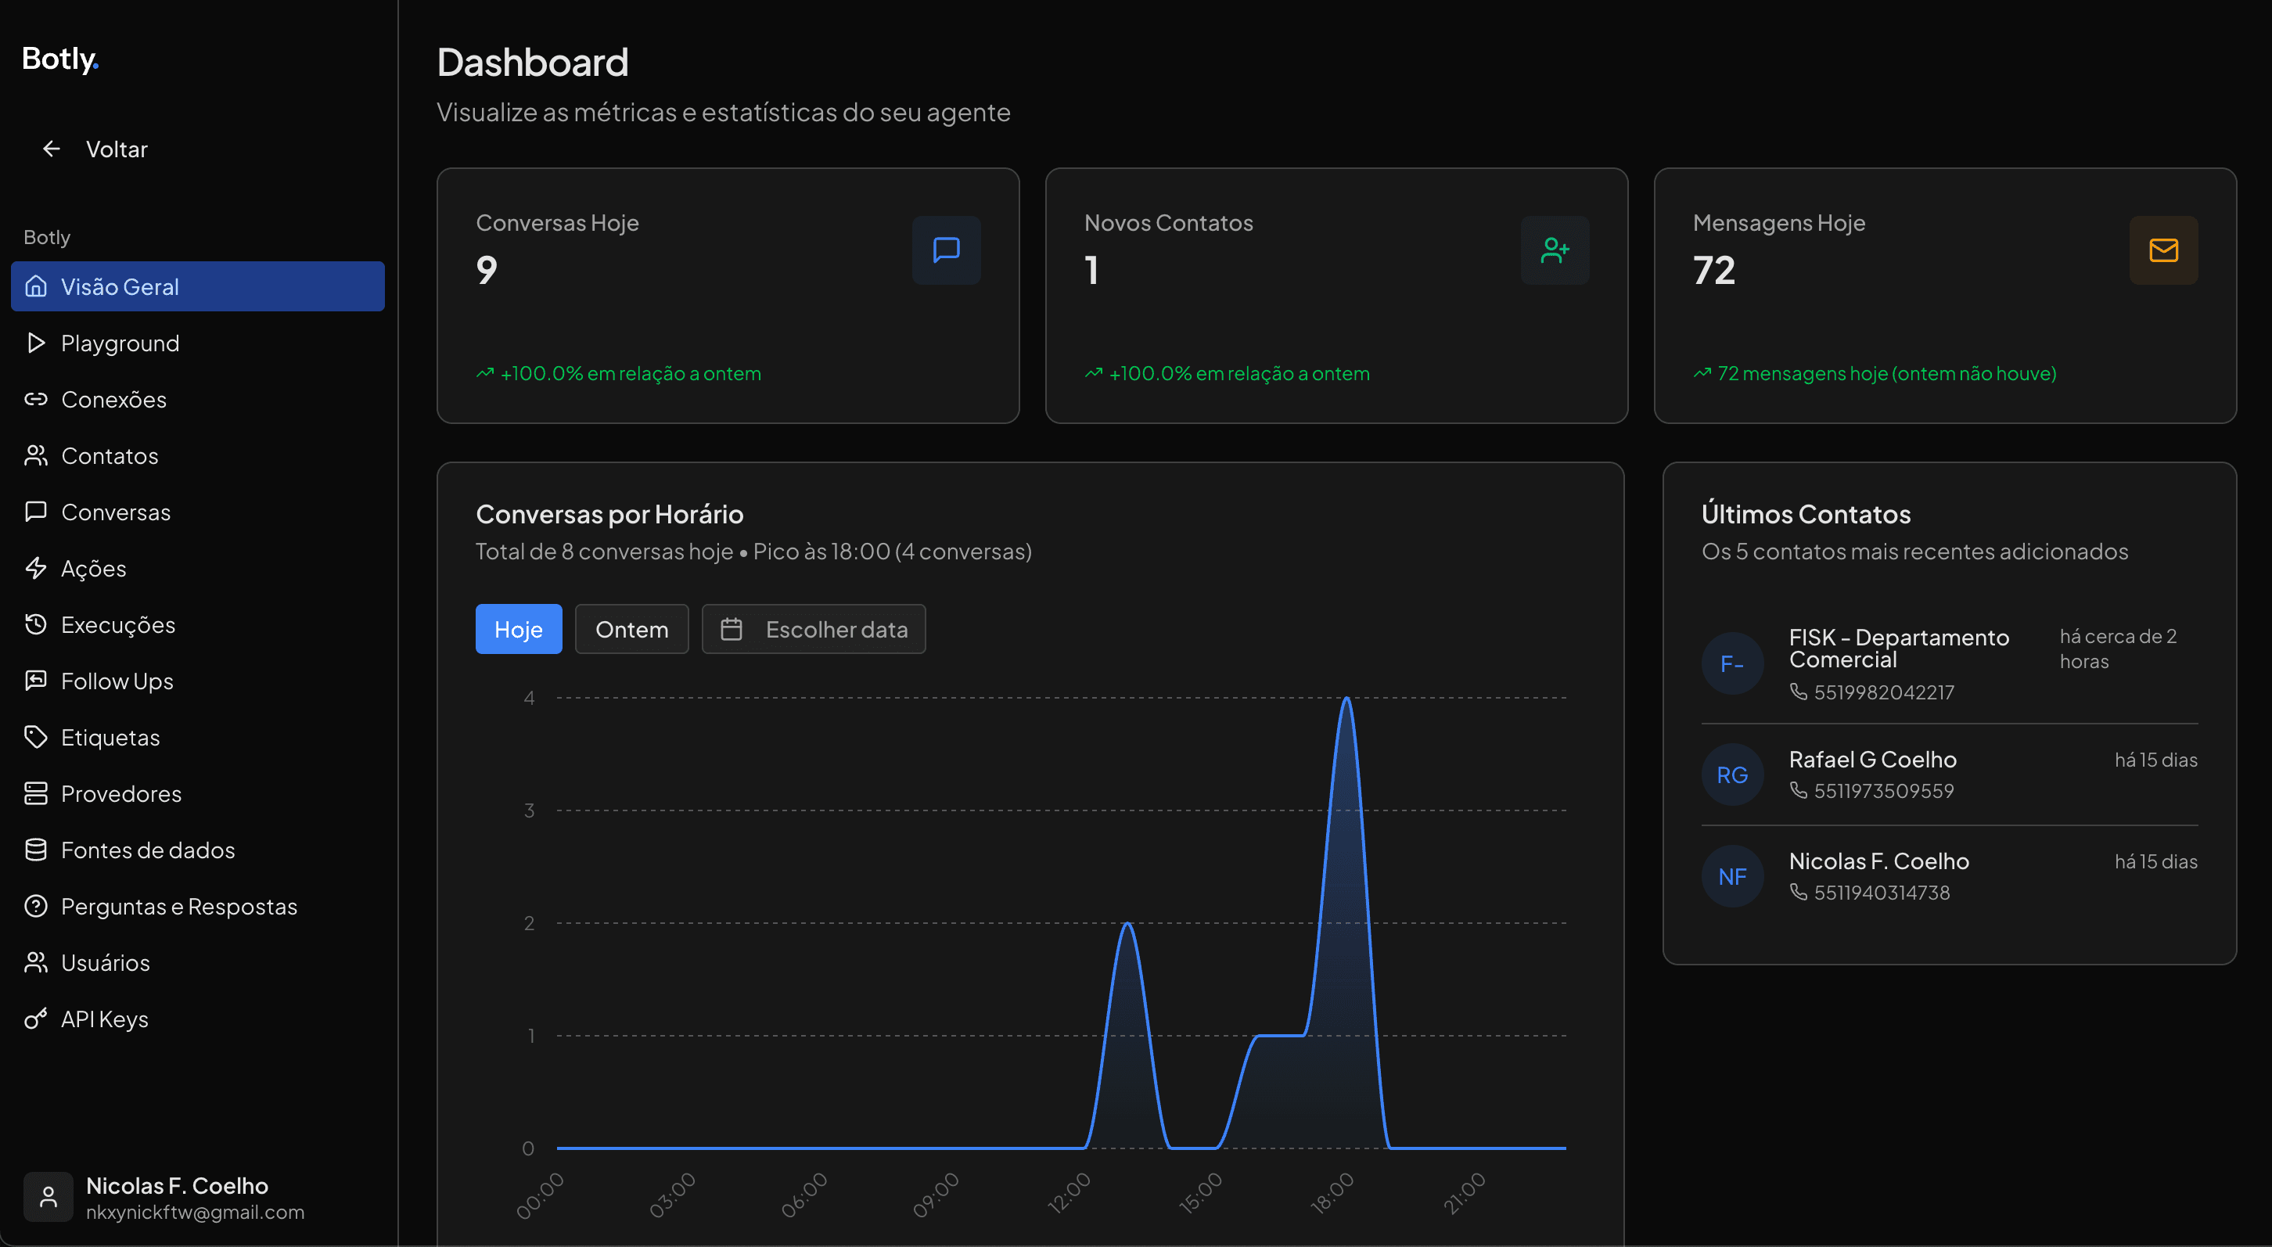
Task: Open the Nicolas F. Coelho account menu
Action: (176, 1197)
